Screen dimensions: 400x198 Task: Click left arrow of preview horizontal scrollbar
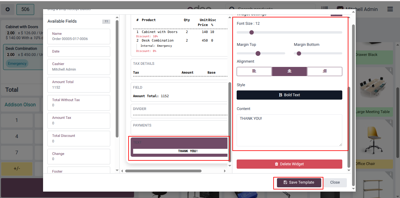(x=122, y=171)
